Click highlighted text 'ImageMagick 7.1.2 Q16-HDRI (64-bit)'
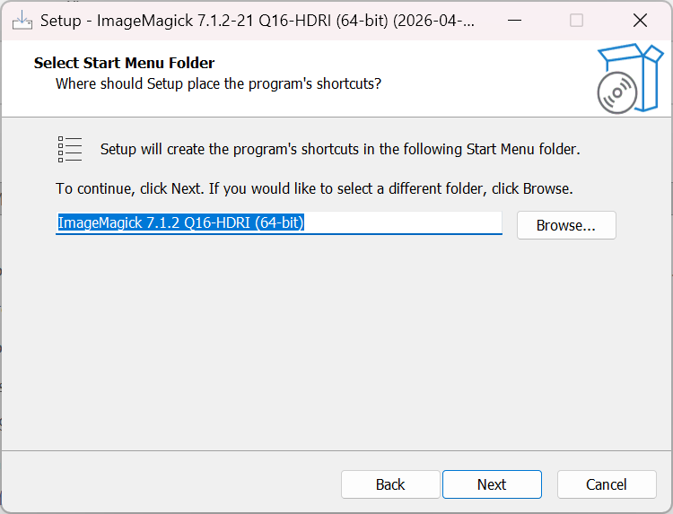This screenshot has width=673, height=514. tap(181, 223)
